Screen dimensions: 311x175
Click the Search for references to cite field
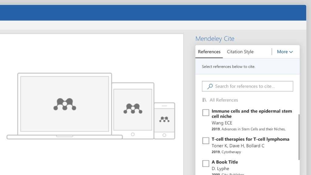point(248,86)
